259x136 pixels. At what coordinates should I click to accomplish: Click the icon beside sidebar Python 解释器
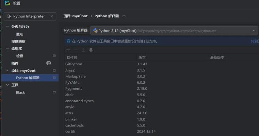[x=54, y=78]
